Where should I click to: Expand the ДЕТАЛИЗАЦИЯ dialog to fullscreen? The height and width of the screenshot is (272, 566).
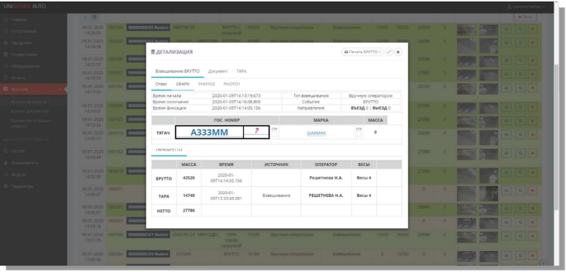[x=388, y=52]
